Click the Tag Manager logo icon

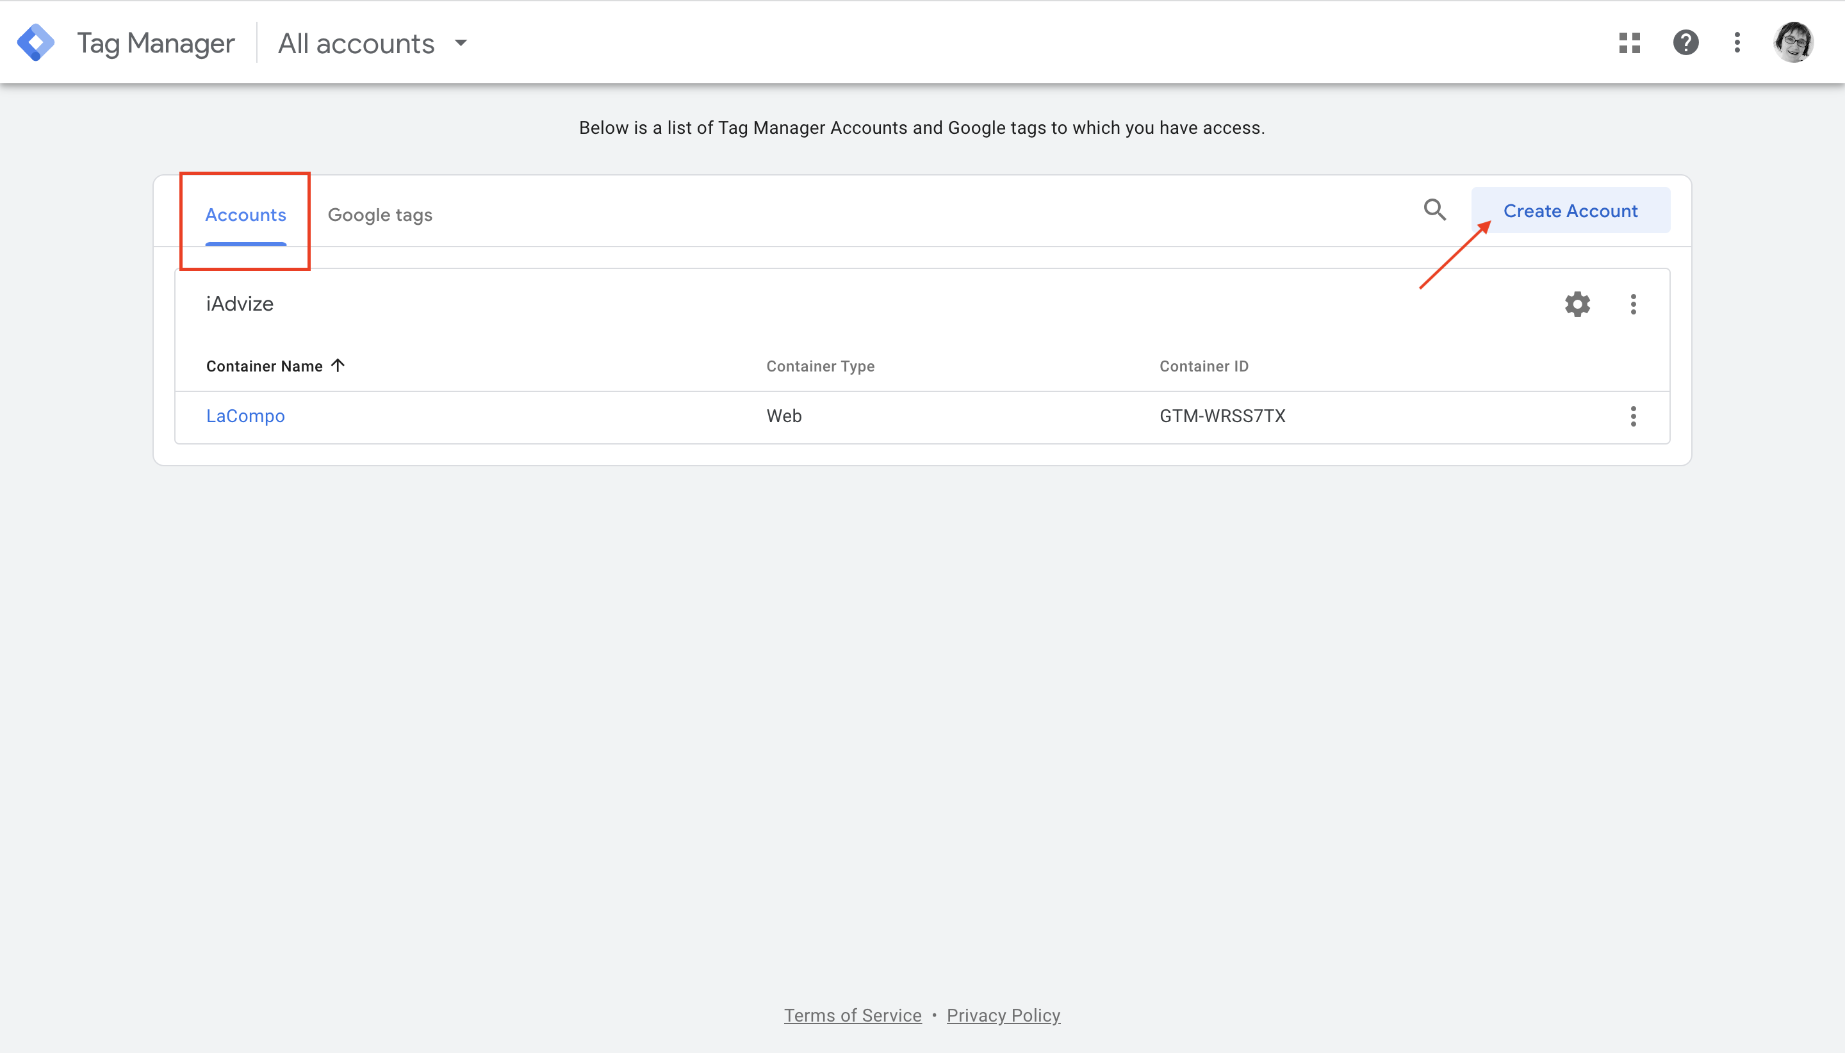pos(35,43)
